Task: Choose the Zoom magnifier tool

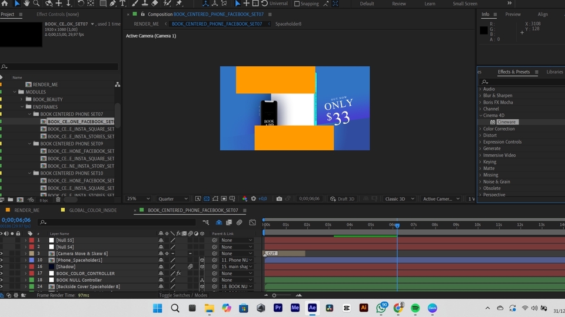Action: 36,4
